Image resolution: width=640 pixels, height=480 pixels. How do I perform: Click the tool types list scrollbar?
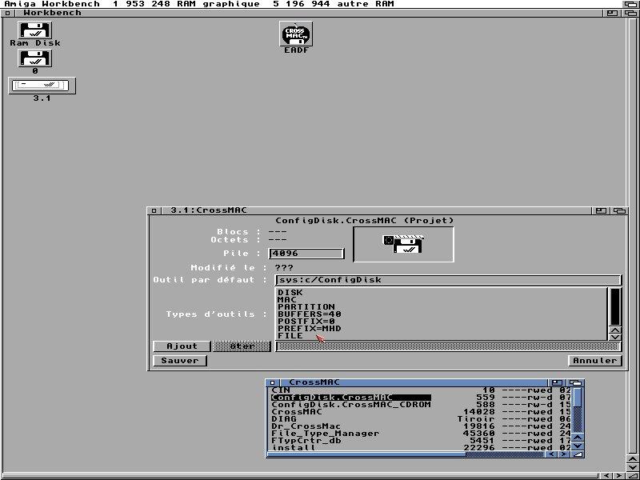pyautogui.click(x=615, y=307)
